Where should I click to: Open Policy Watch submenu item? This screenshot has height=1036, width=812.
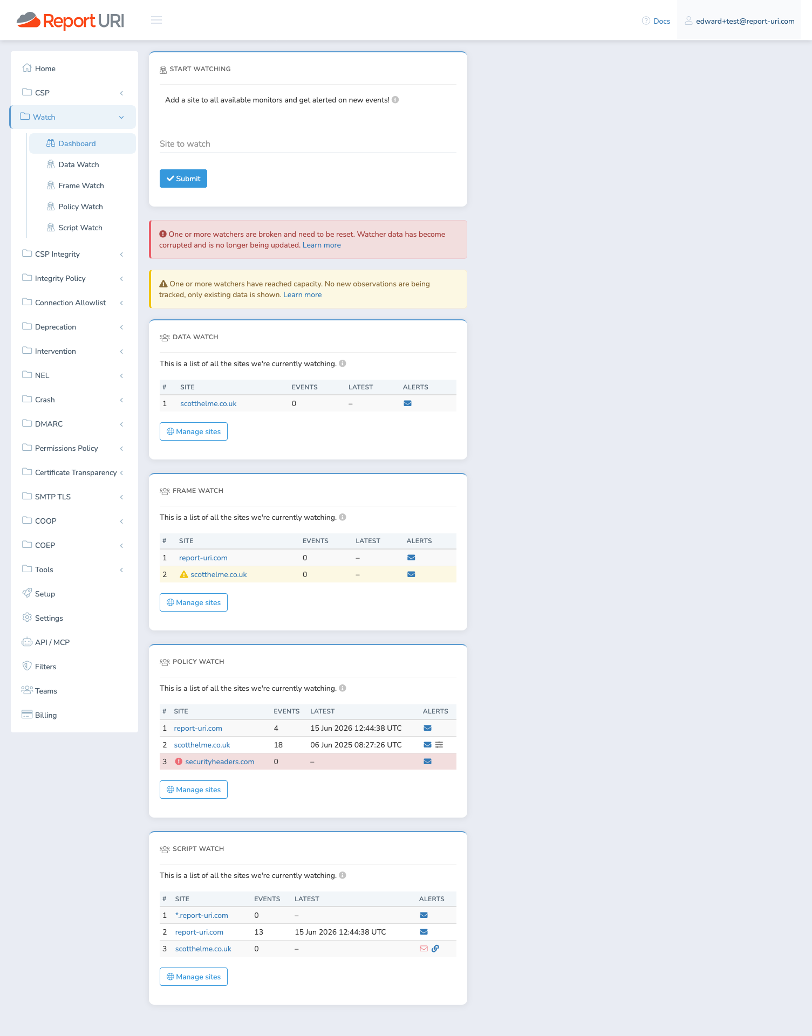click(x=83, y=207)
